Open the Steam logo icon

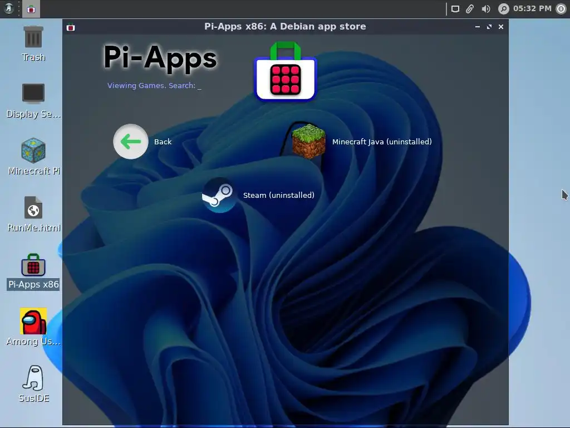point(219,195)
